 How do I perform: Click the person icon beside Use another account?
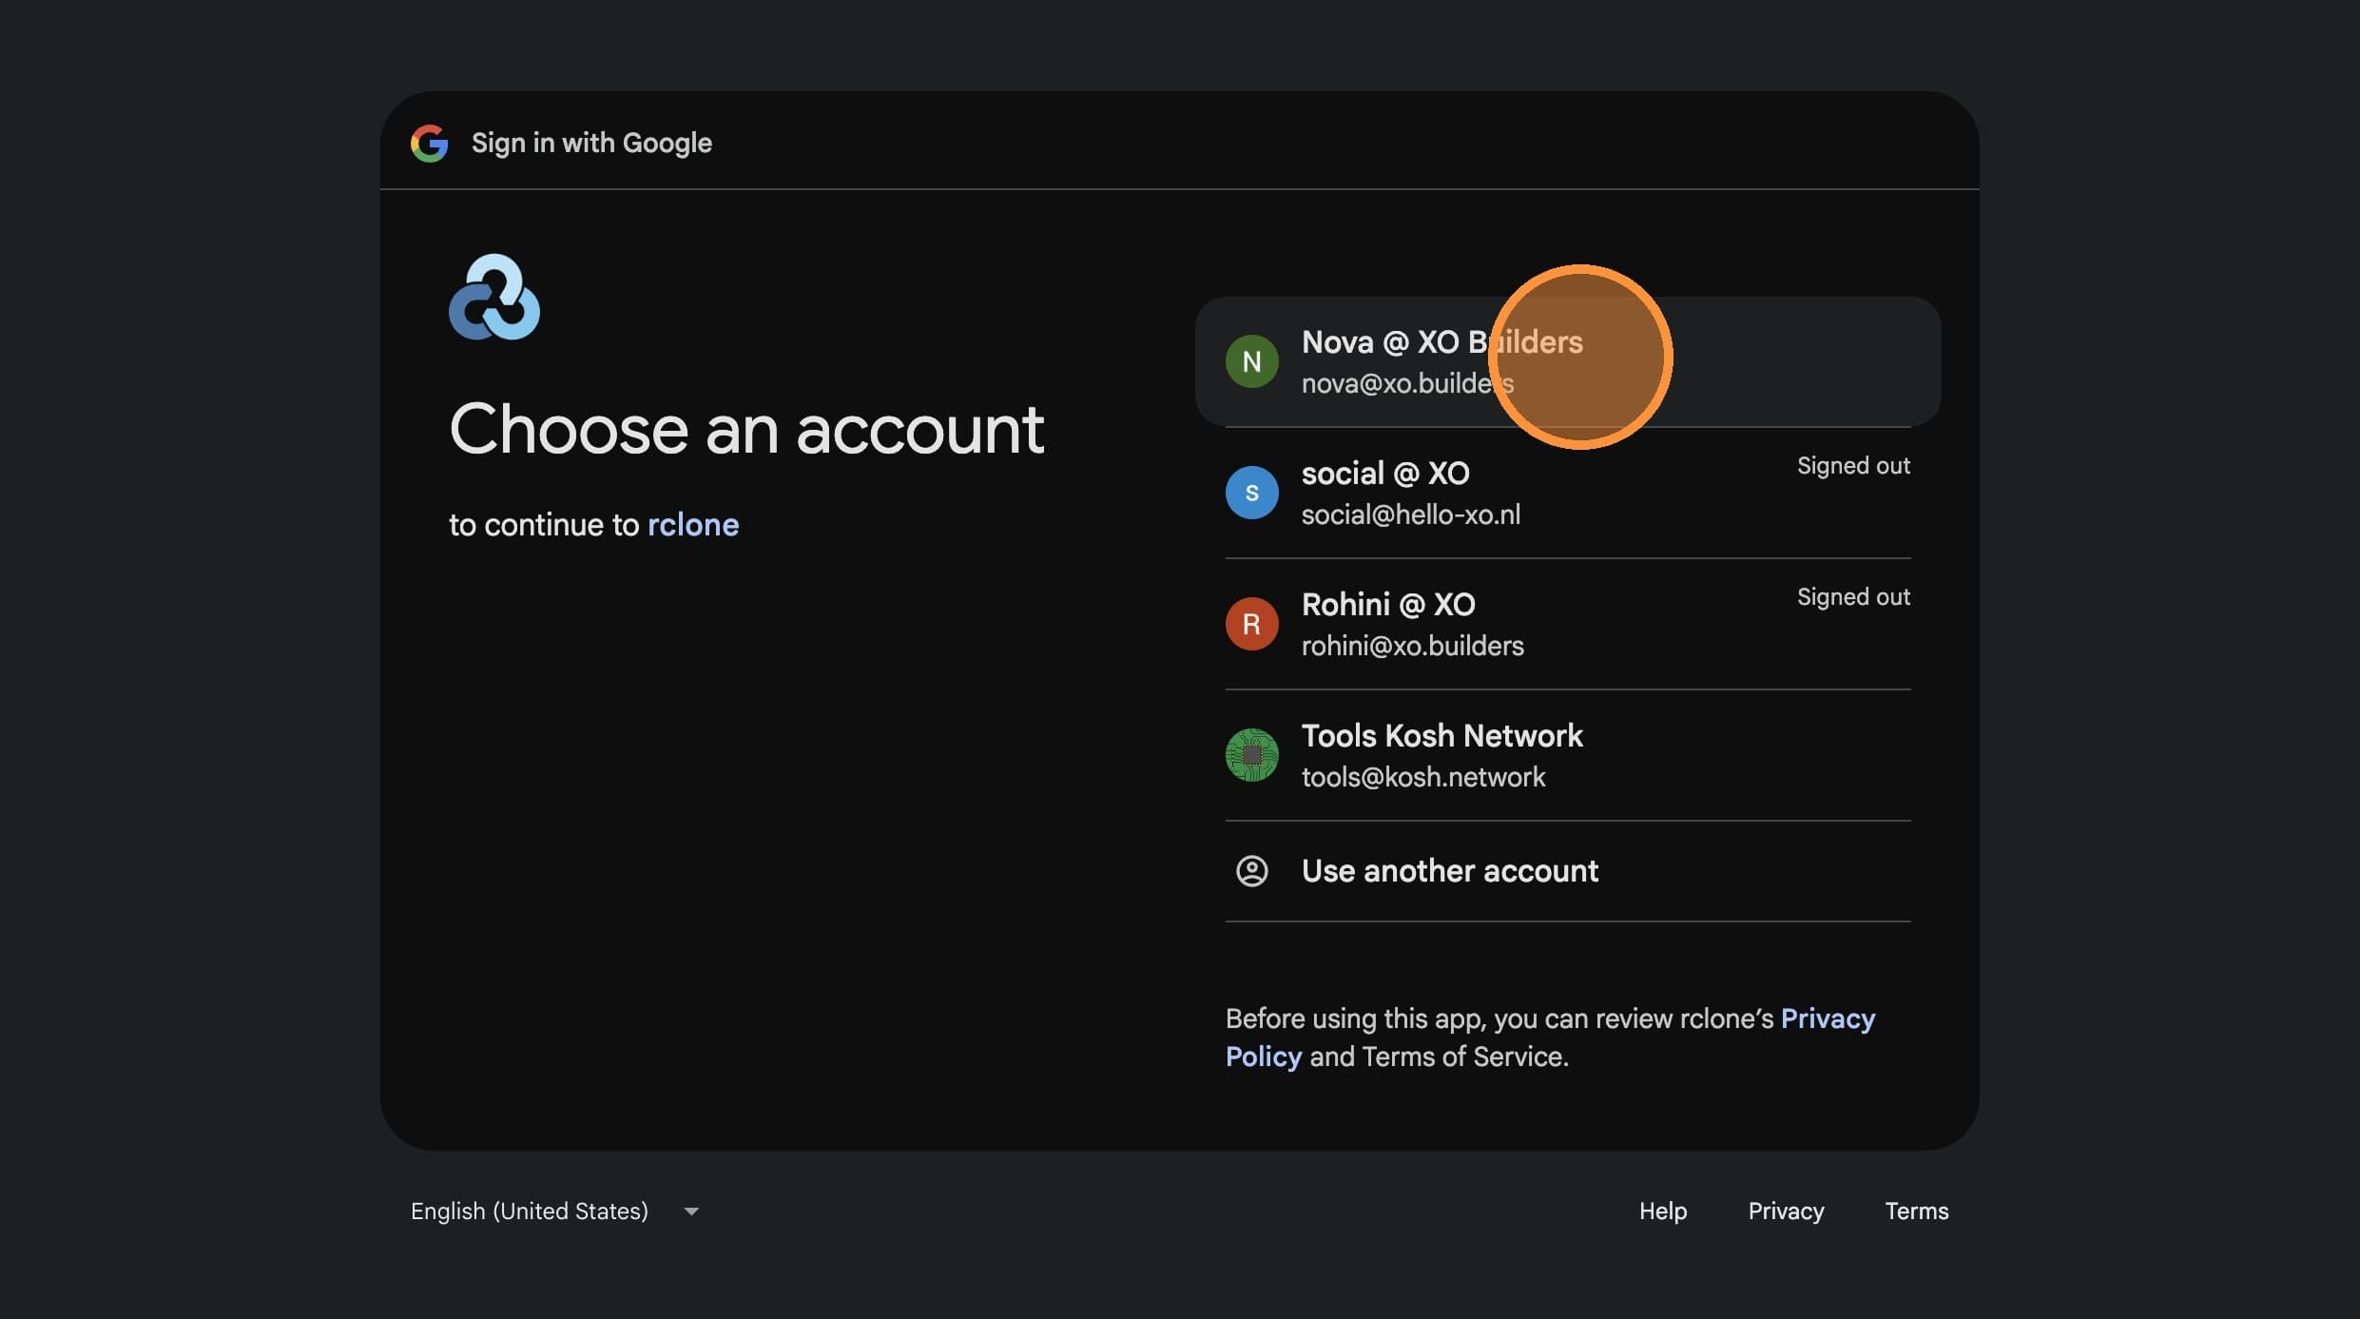click(1251, 871)
